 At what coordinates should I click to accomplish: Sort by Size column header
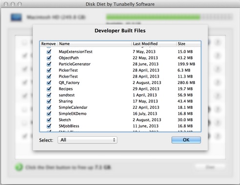189,44
